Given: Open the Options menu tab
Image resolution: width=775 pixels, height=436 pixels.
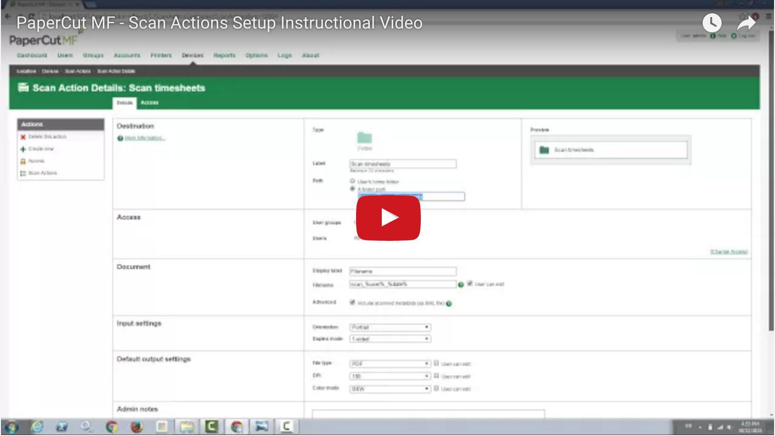Looking at the screenshot, I should 257,55.
